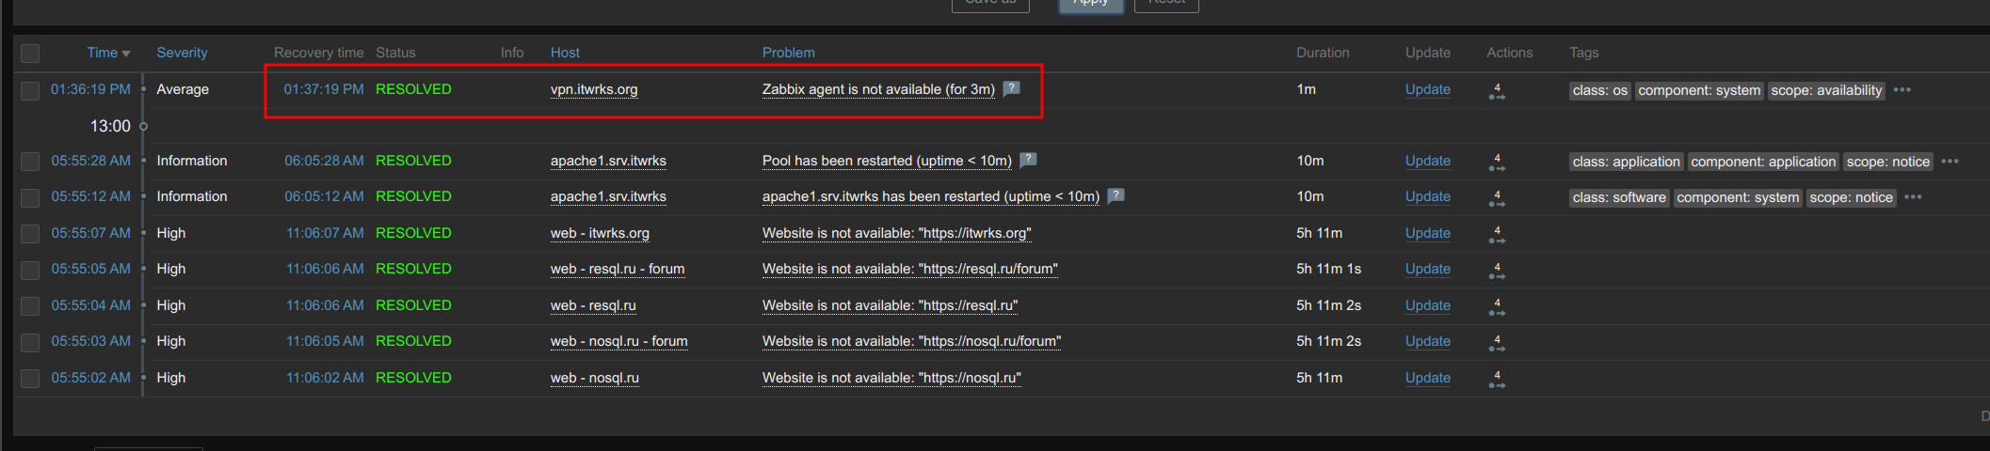The height and width of the screenshot is (451, 1990).
Task: Toggle the select-all checkbox in table header
Action: pos(30,54)
